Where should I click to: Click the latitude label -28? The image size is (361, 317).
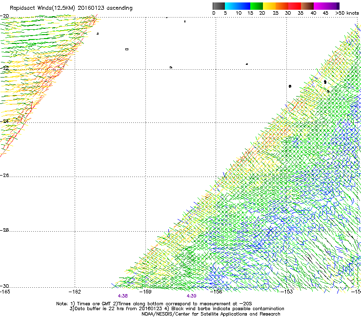coord(4,230)
